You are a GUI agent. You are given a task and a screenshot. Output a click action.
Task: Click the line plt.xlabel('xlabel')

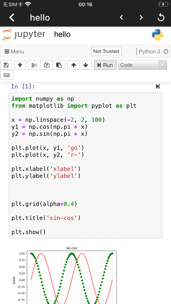tap(46, 169)
